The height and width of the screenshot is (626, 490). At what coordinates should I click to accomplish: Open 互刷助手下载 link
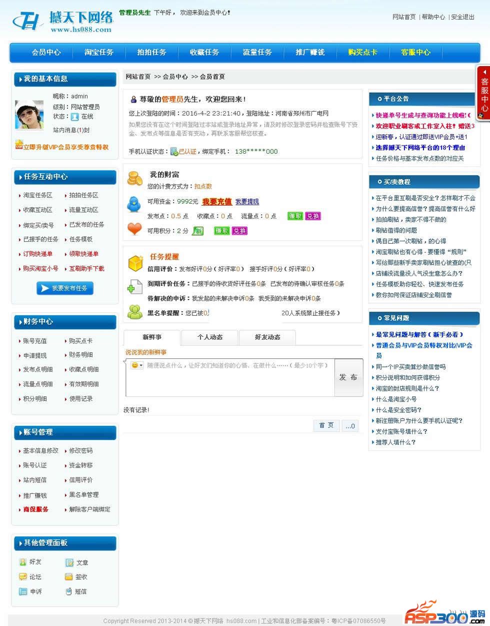coord(87,268)
